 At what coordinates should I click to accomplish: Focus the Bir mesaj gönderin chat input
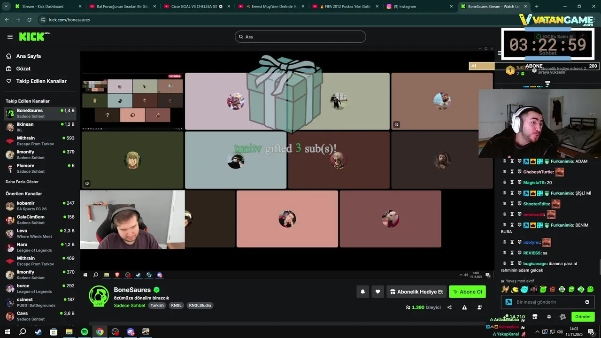click(x=547, y=302)
